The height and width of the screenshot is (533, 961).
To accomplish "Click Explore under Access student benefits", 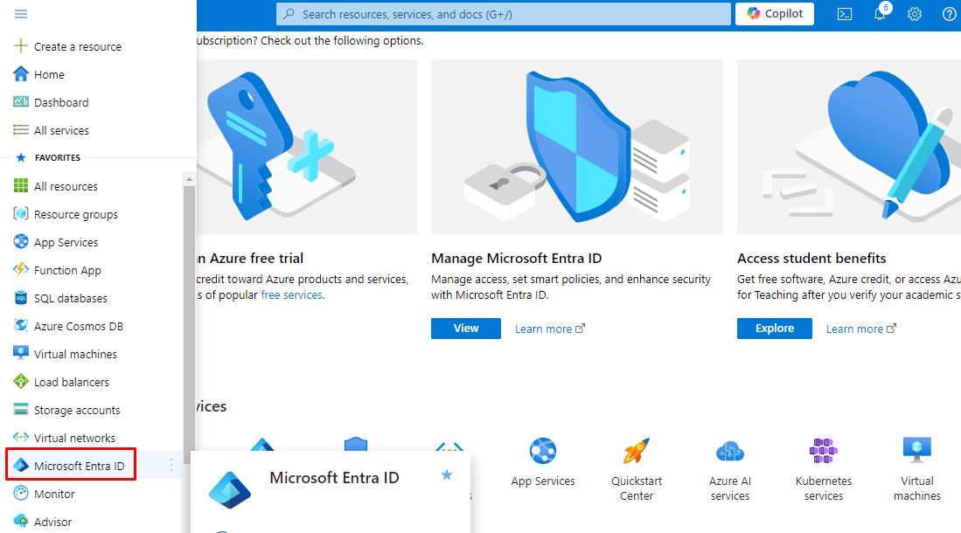I will (775, 329).
